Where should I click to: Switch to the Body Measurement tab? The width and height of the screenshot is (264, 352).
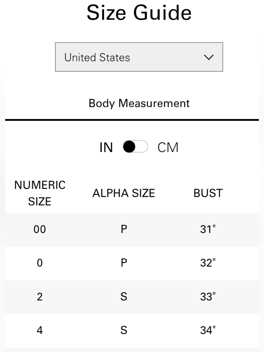click(139, 103)
